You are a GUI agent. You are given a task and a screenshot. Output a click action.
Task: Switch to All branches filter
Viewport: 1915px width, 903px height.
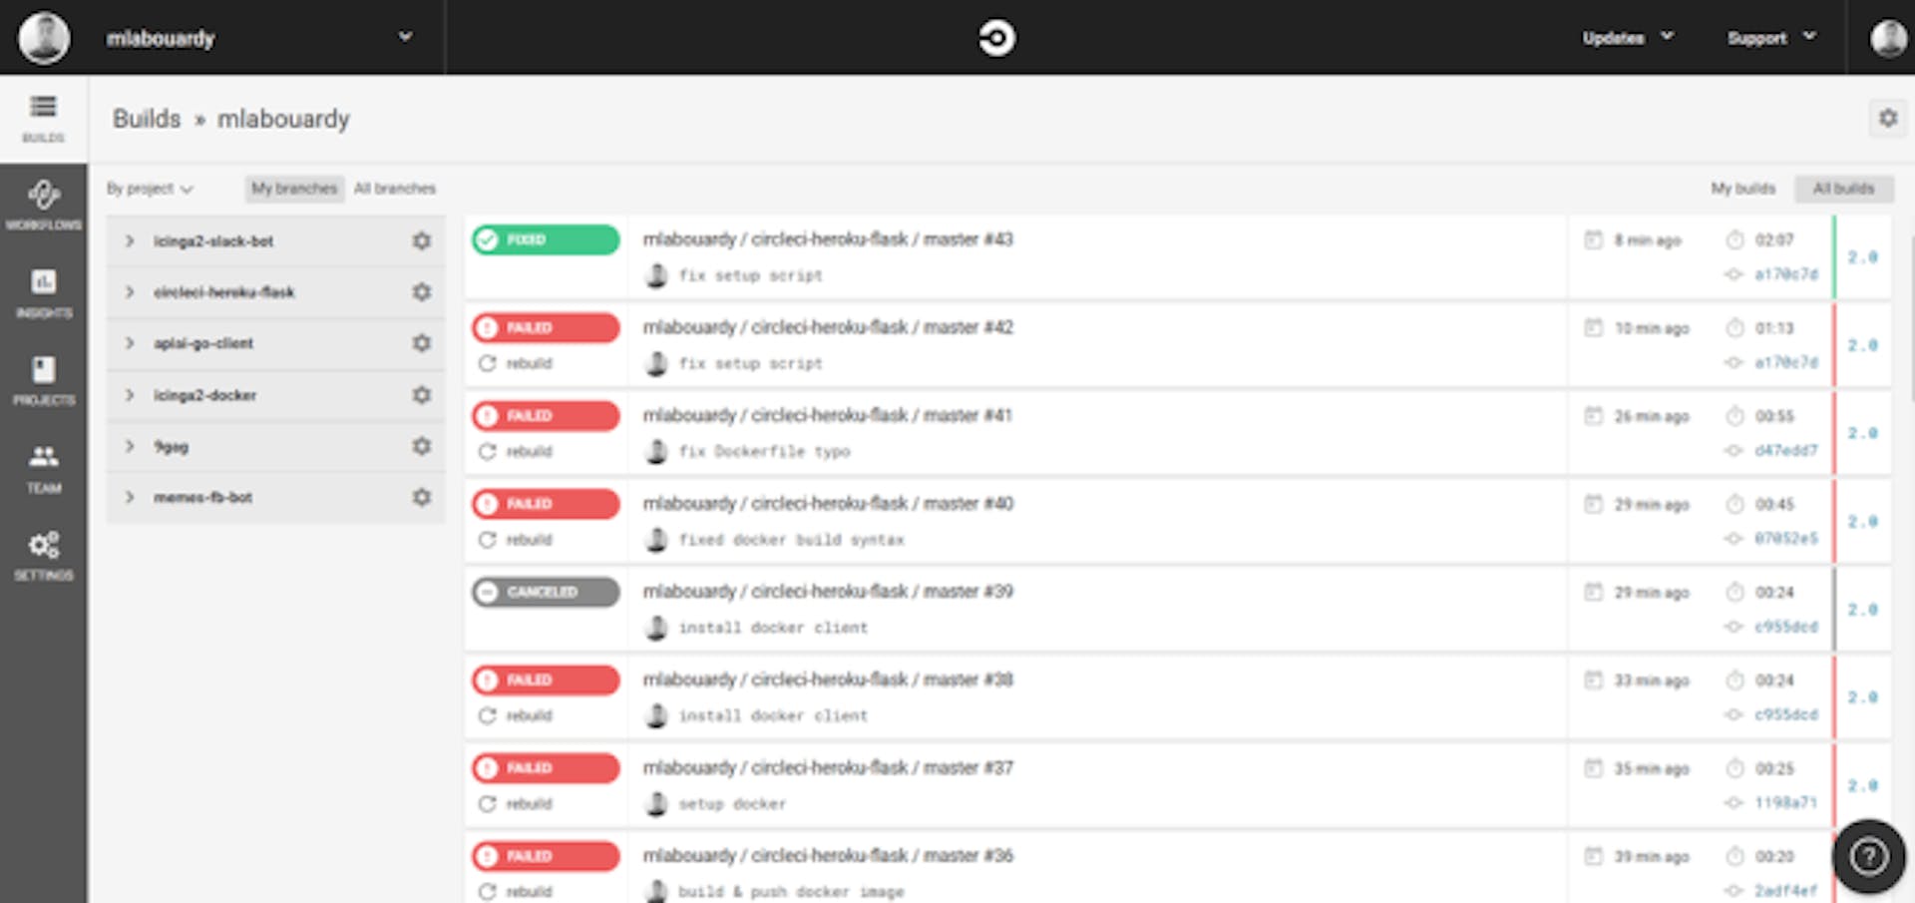pyautogui.click(x=395, y=189)
